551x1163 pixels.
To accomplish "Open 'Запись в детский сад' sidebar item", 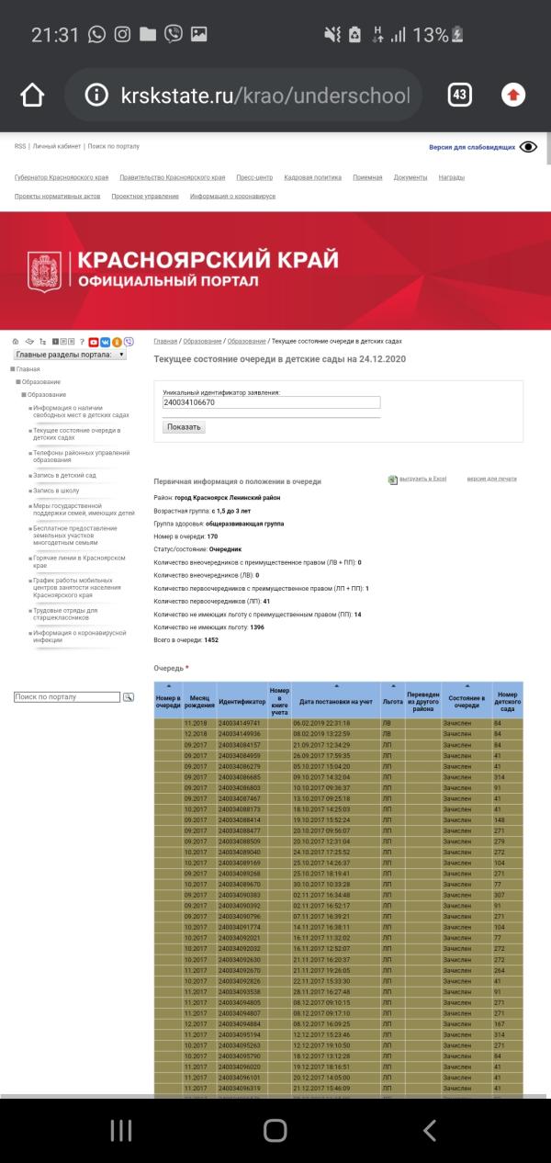I will [64, 475].
